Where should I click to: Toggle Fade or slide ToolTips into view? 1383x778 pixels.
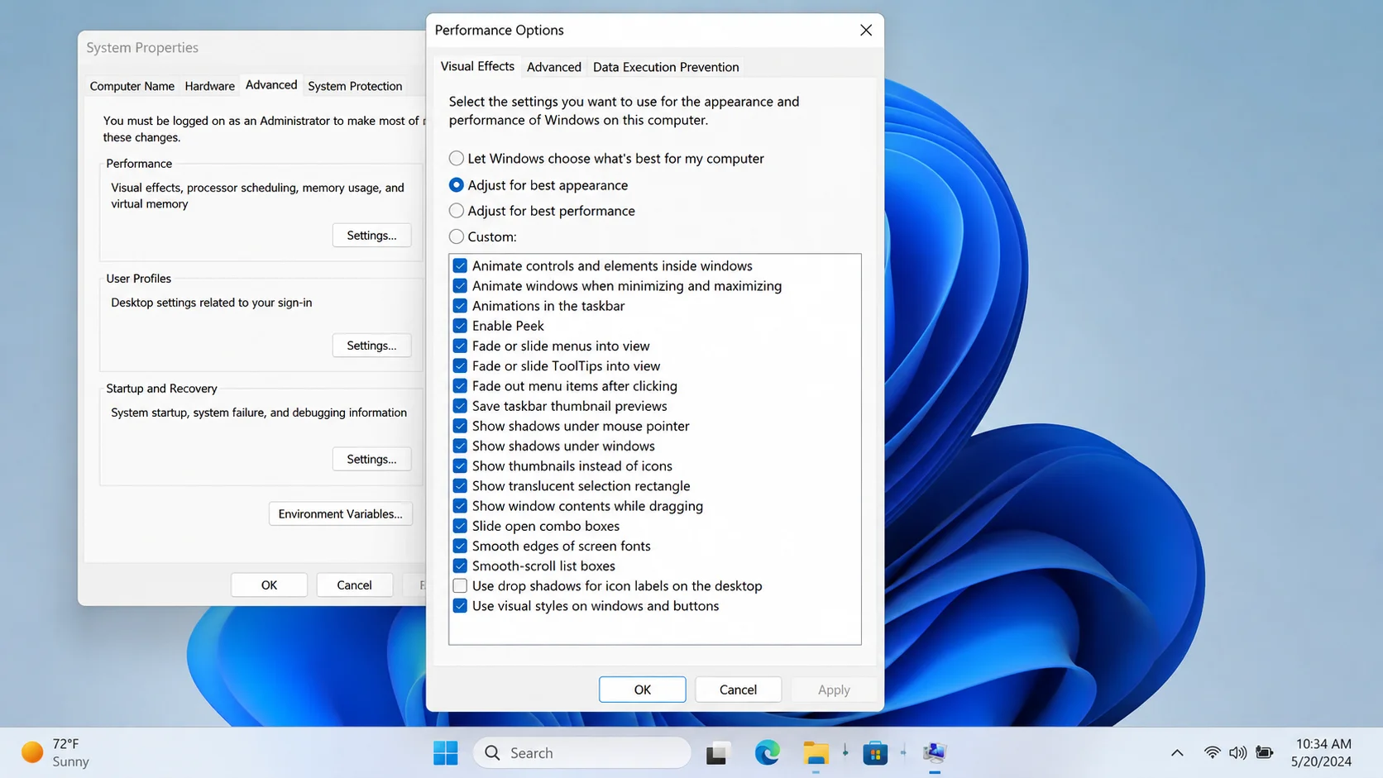pyautogui.click(x=460, y=365)
